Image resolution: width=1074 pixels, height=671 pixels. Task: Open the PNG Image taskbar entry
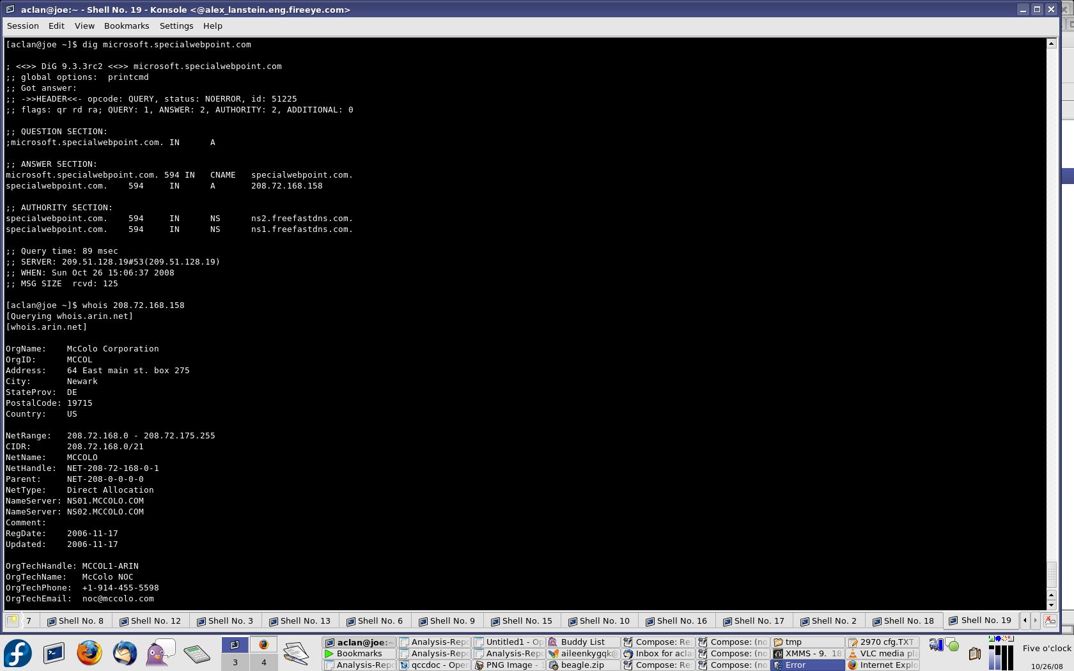click(x=508, y=665)
